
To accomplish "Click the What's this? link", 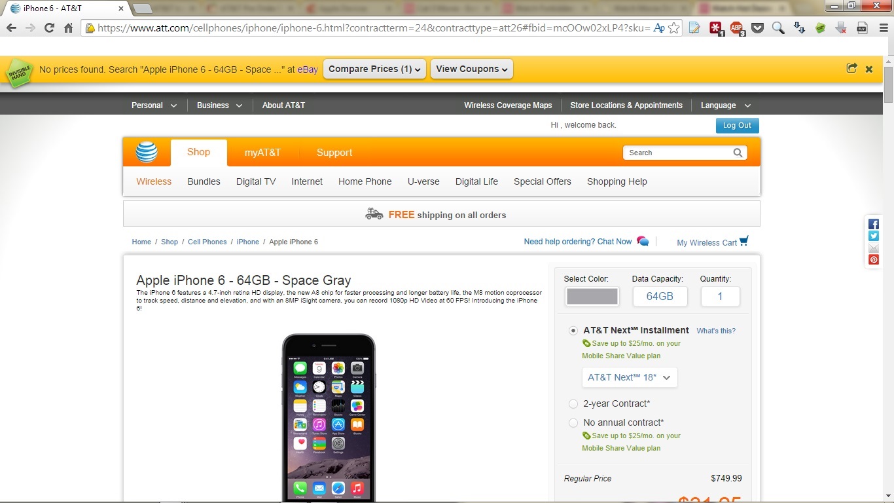I will coord(716,331).
